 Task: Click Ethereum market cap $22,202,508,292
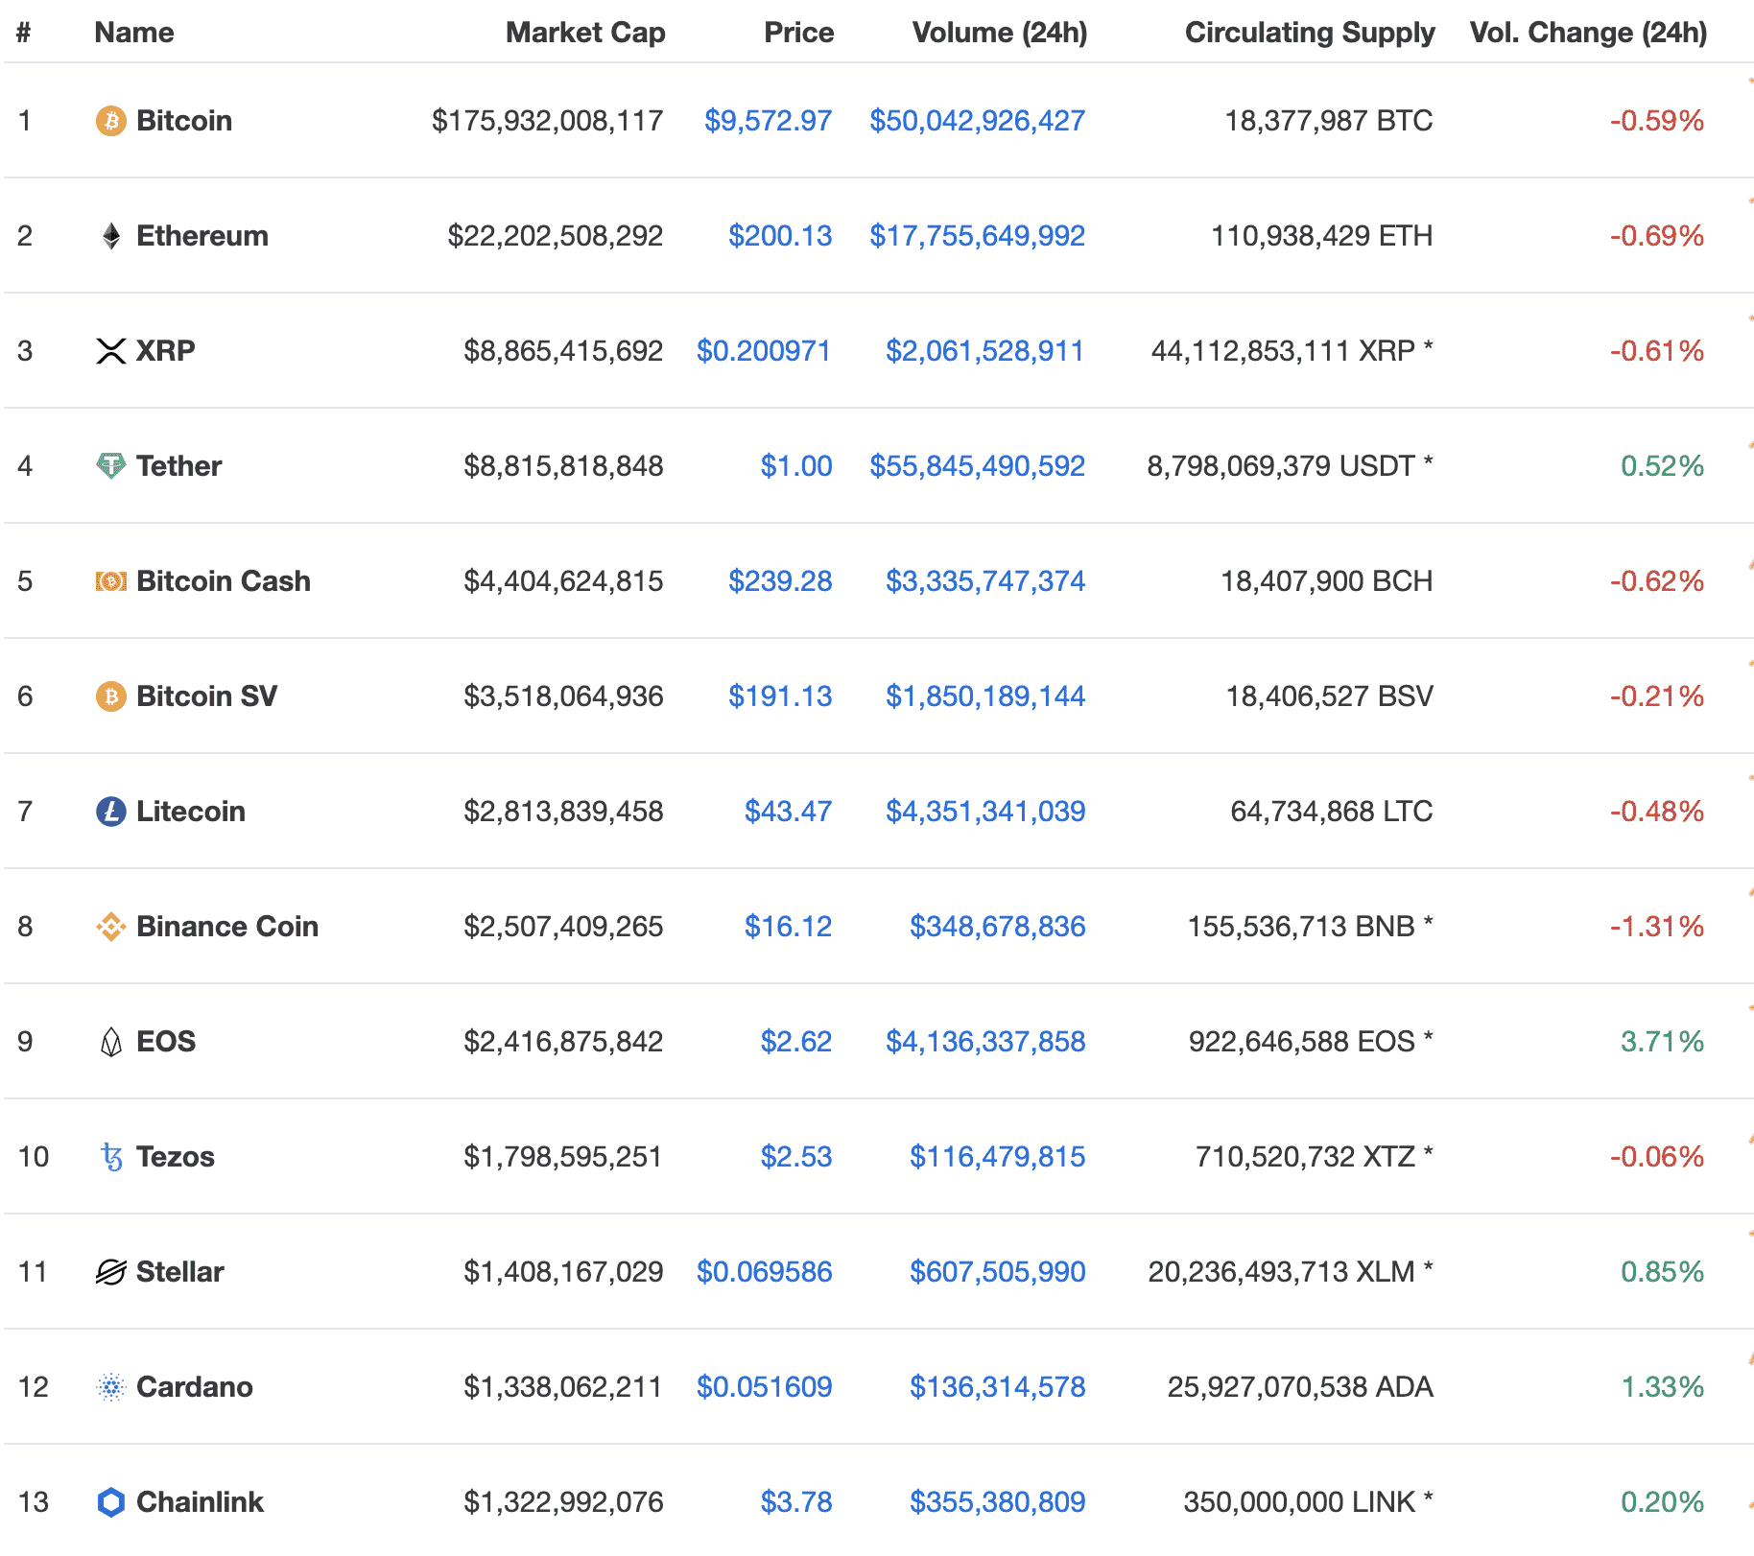(556, 236)
